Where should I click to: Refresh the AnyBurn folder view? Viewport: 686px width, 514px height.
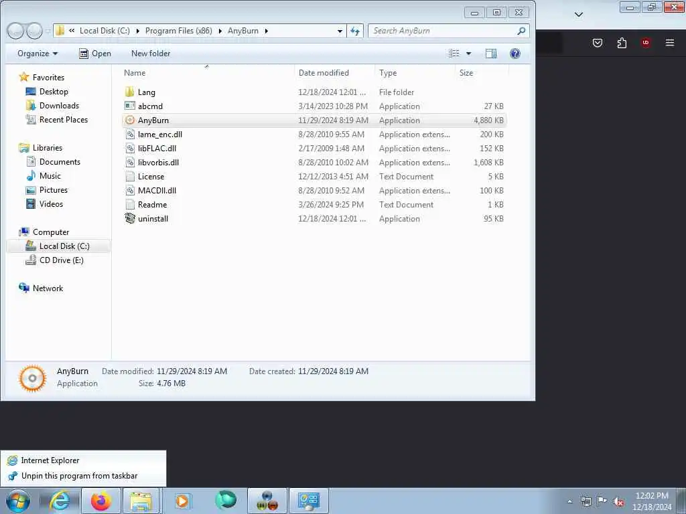355,31
